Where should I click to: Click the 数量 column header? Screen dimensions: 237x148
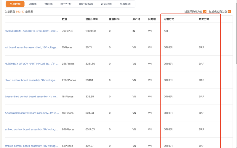[x=65, y=19]
